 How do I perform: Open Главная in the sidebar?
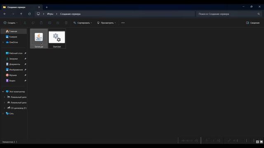(x=14, y=31)
